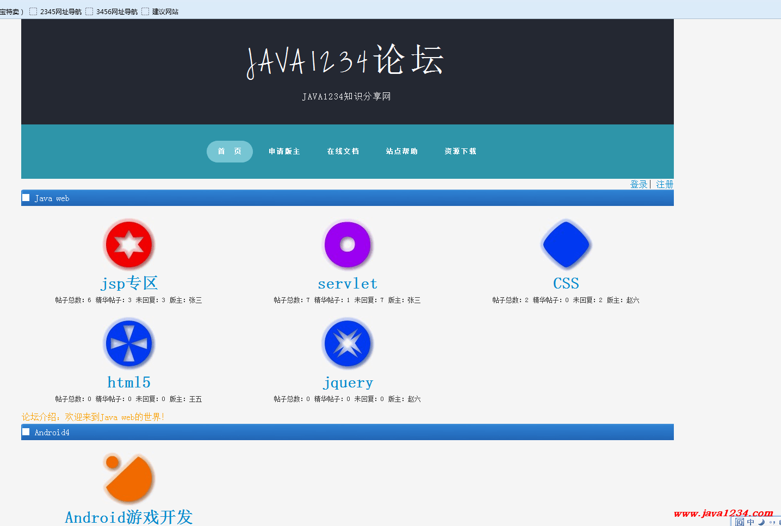Image resolution: width=781 pixels, height=526 pixels.
Task: Click the 2345网址导航 bookmark label
Action: point(61,11)
